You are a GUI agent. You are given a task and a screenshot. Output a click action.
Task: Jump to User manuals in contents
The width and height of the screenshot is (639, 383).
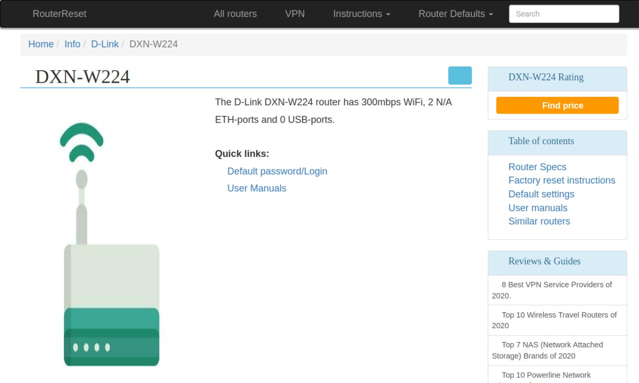(x=538, y=208)
